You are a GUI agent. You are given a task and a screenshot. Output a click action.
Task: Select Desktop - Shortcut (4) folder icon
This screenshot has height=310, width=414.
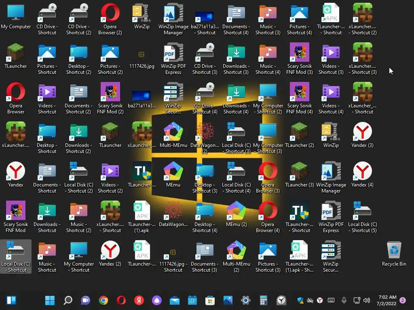tap(205, 217)
